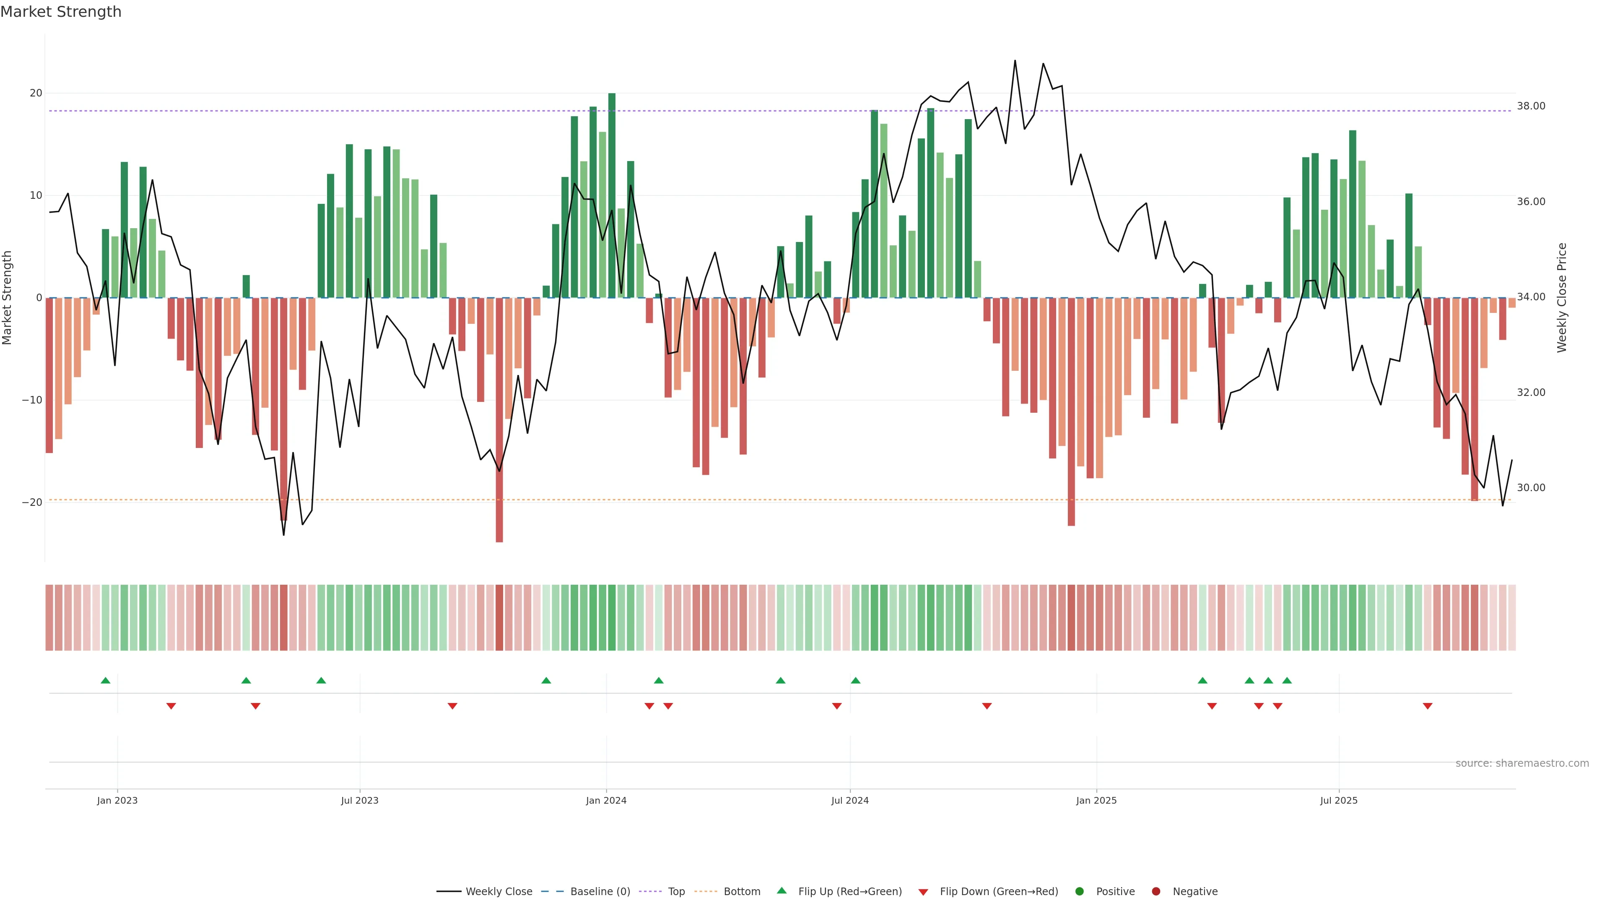
Task: Click the green flip-up marker at Jul 2024
Action: tap(856, 680)
